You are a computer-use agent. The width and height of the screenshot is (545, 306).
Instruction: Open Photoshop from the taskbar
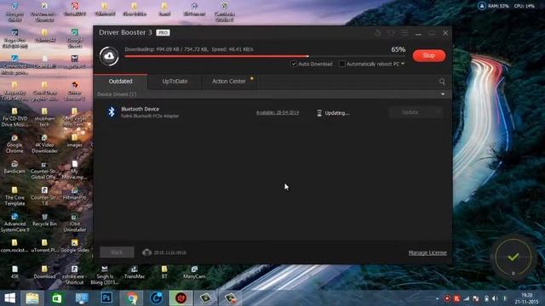point(106,298)
